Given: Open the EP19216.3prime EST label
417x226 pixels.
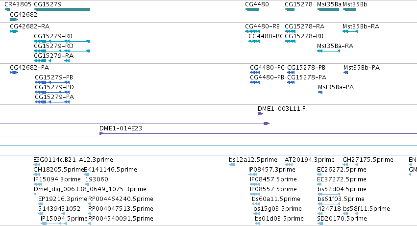Looking at the screenshot, I should click(63, 199).
